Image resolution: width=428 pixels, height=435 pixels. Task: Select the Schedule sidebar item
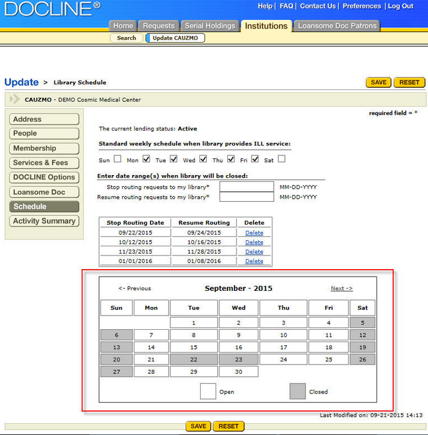(44, 207)
